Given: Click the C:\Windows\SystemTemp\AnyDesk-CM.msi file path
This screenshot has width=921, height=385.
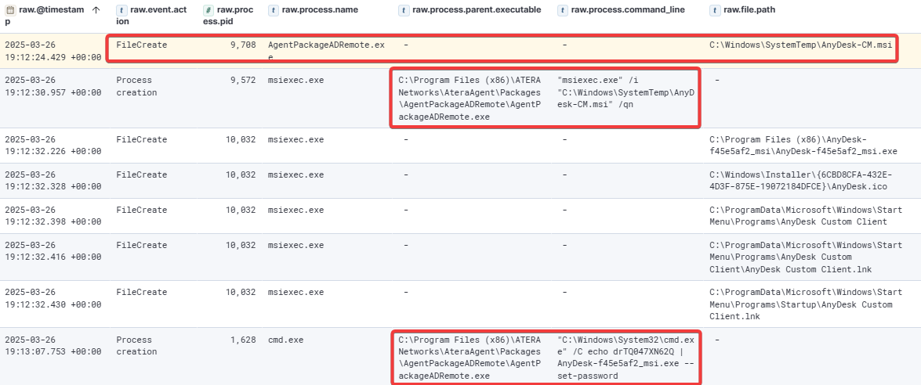Looking at the screenshot, I should pos(800,45).
